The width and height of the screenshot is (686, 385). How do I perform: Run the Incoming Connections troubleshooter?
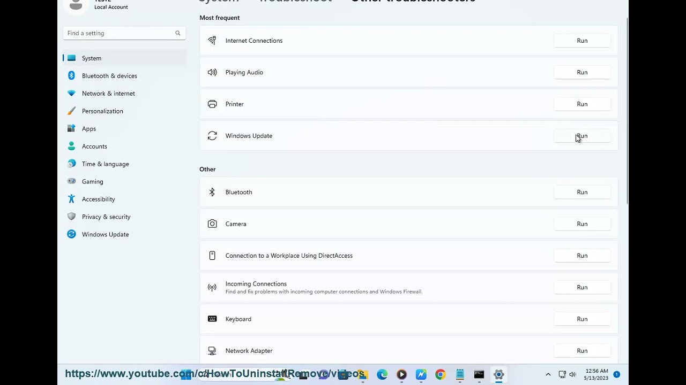point(582,287)
